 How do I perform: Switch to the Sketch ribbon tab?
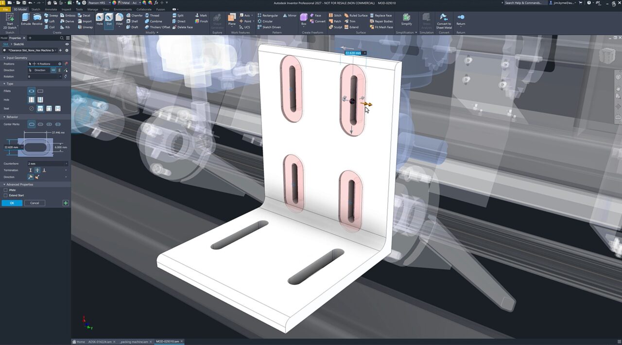(x=35, y=9)
